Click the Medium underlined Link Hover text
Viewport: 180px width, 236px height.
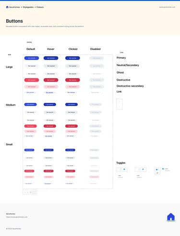point(48,136)
